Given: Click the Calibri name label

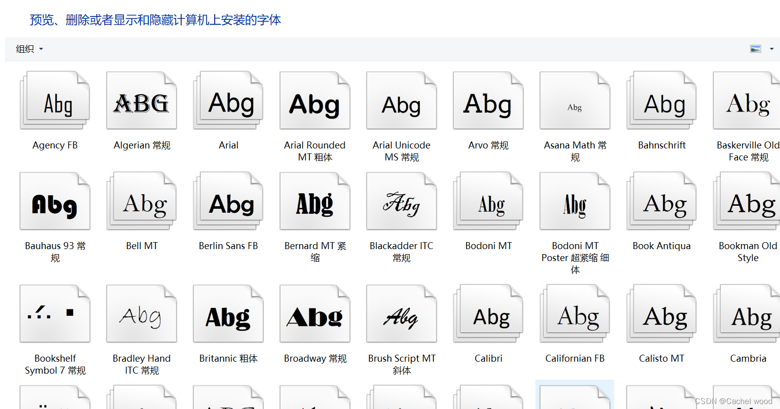Looking at the screenshot, I should (488, 358).
